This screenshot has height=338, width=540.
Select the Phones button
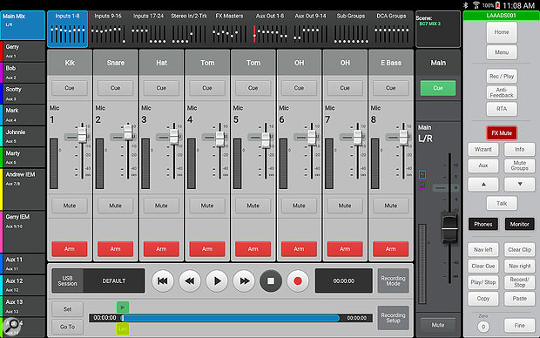click(x=483, y=224)
